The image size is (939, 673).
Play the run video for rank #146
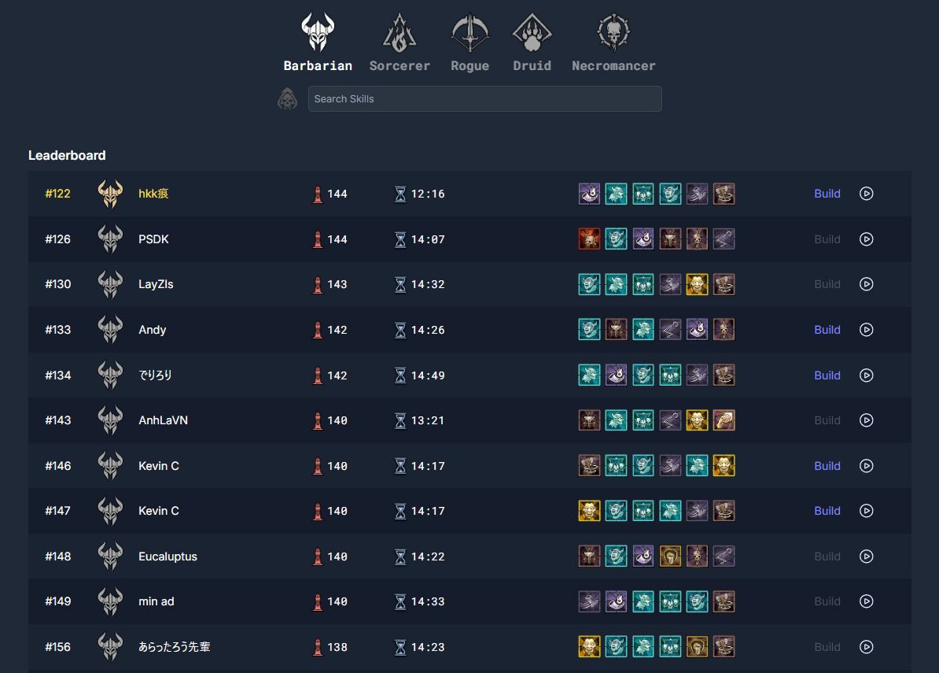click(866, 466)
